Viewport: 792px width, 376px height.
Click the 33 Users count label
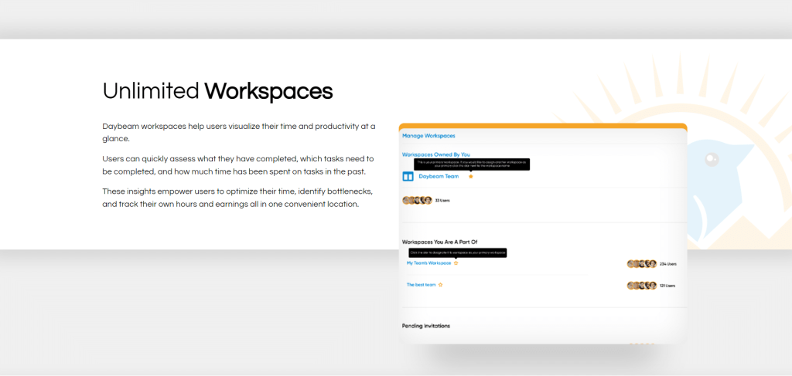pyautogui.click(x=442, y=200)
